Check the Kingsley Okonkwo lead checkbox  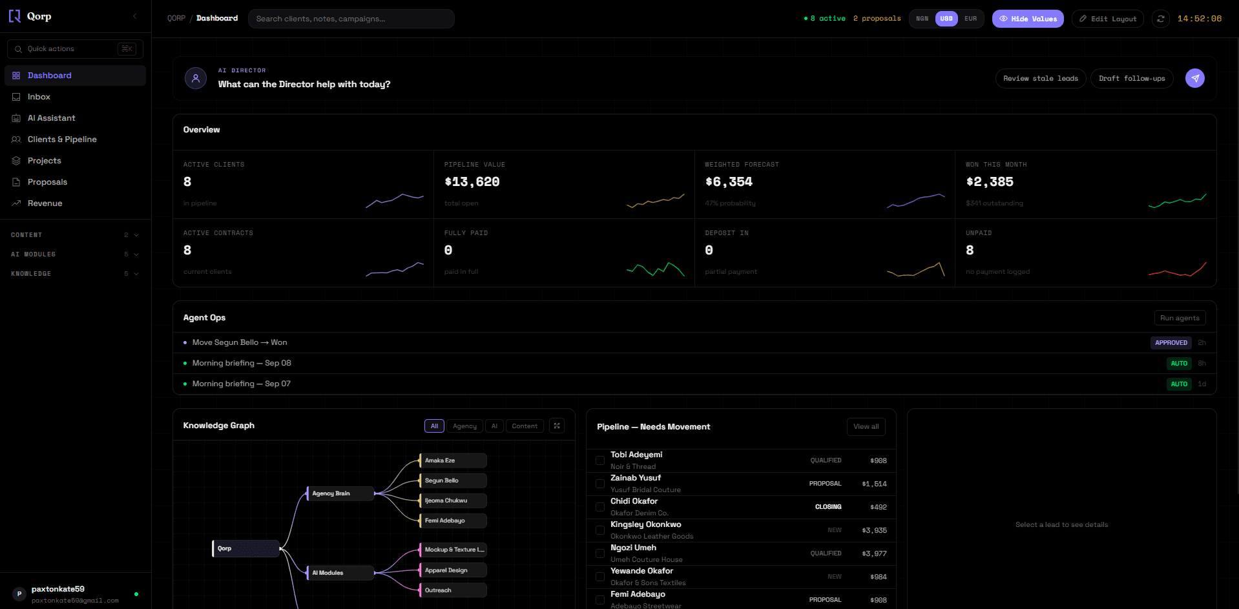600,530
